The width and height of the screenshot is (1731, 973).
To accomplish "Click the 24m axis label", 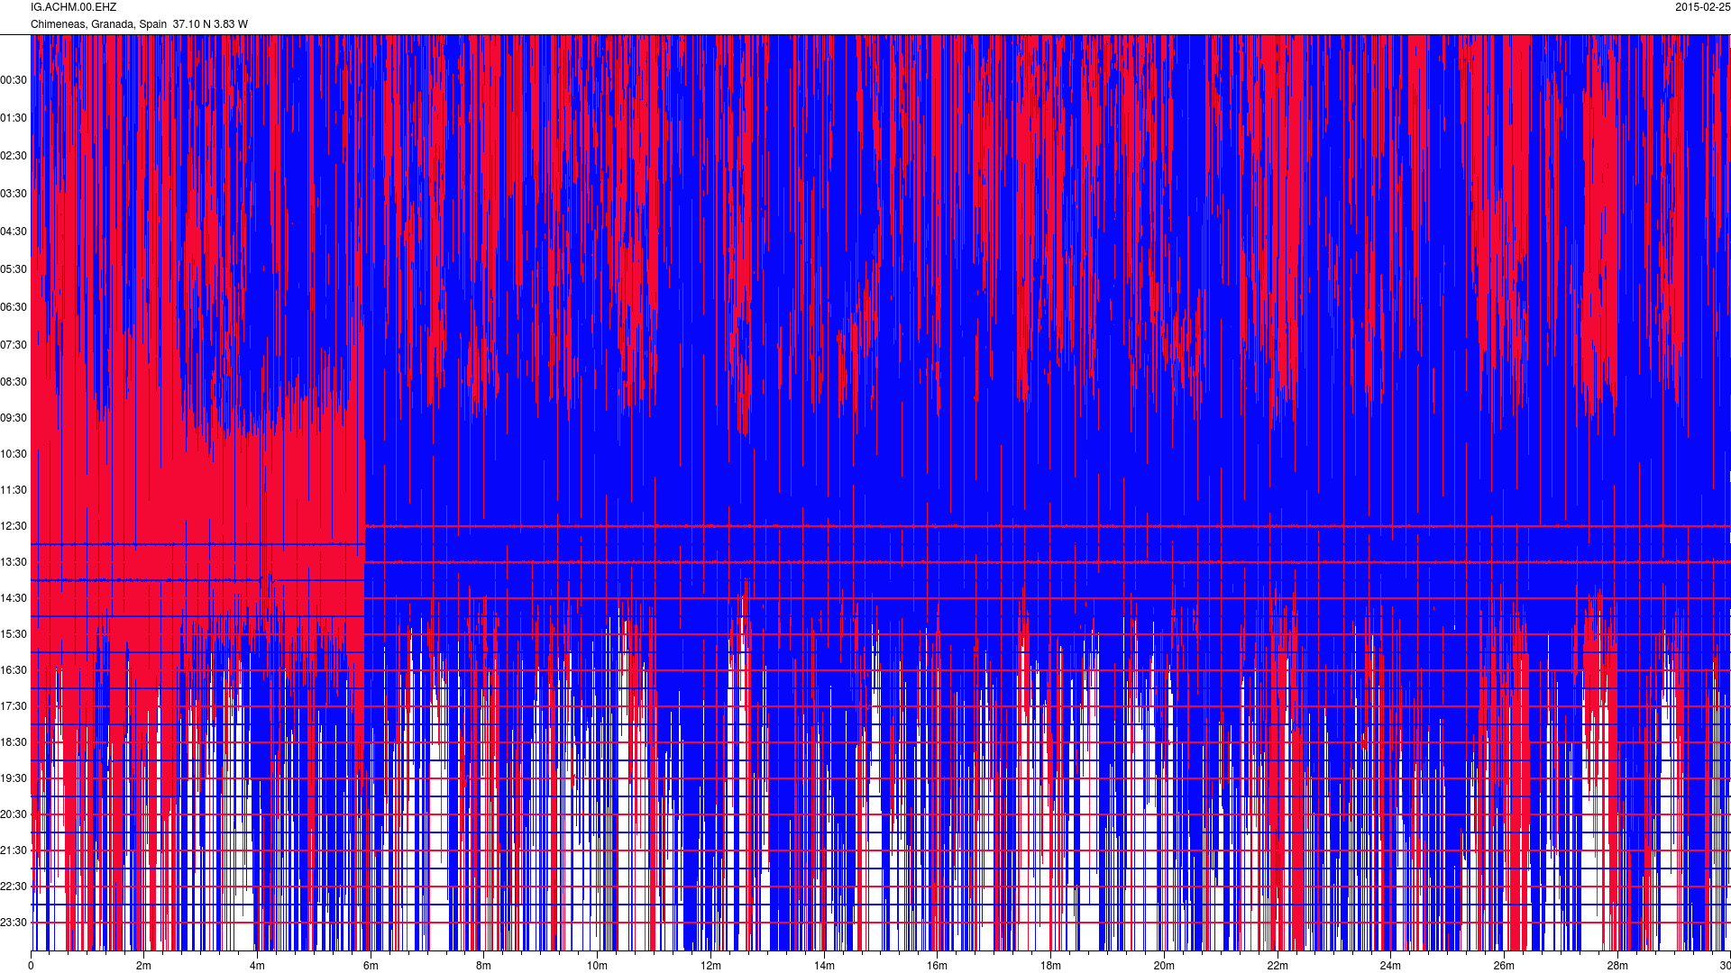I will click(x=1390, y=966).
